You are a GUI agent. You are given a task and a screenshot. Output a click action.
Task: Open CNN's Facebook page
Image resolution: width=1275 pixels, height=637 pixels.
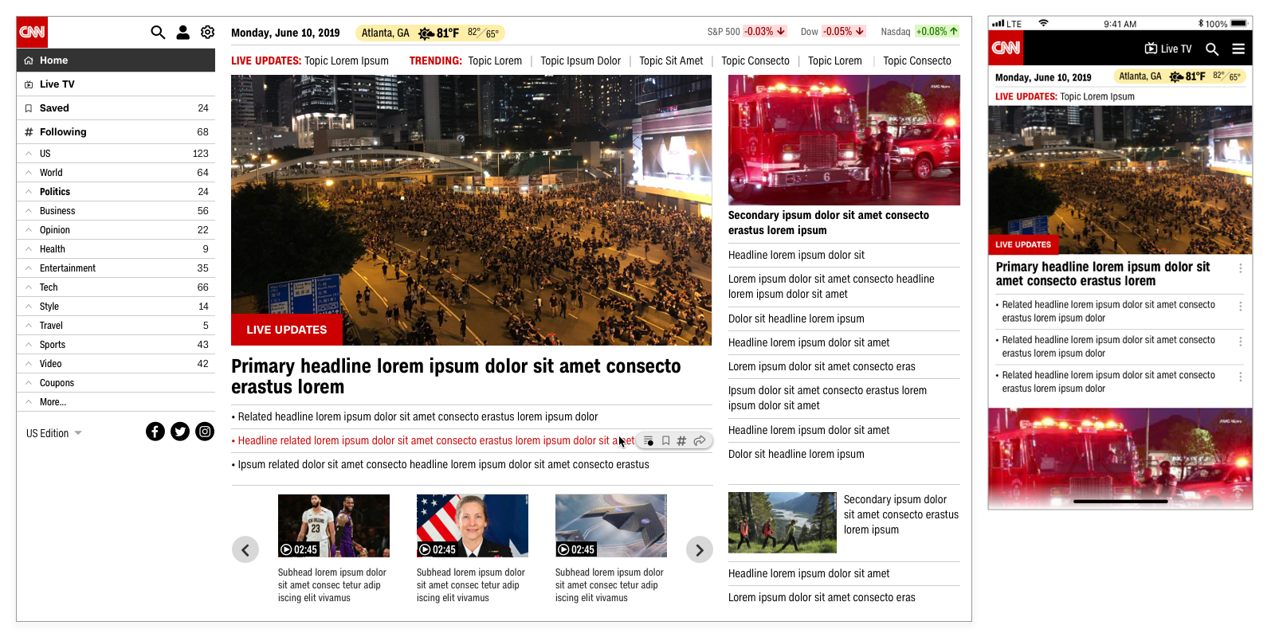pyautogui.click(x=155, y=432)
